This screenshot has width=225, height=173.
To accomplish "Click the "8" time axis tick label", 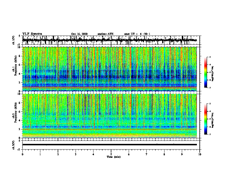I will coord(164,154).
